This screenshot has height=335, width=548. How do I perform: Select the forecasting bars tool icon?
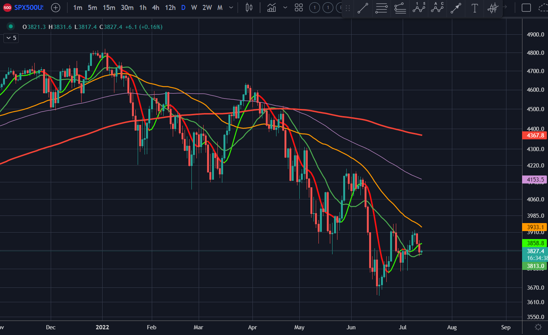pos(493,8)
